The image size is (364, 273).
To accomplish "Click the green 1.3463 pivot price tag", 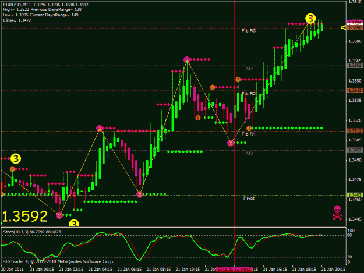I will (x=355, y=196).
